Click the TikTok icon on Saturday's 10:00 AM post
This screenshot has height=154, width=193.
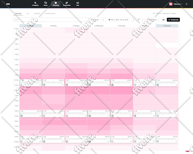tap(159, 80)
